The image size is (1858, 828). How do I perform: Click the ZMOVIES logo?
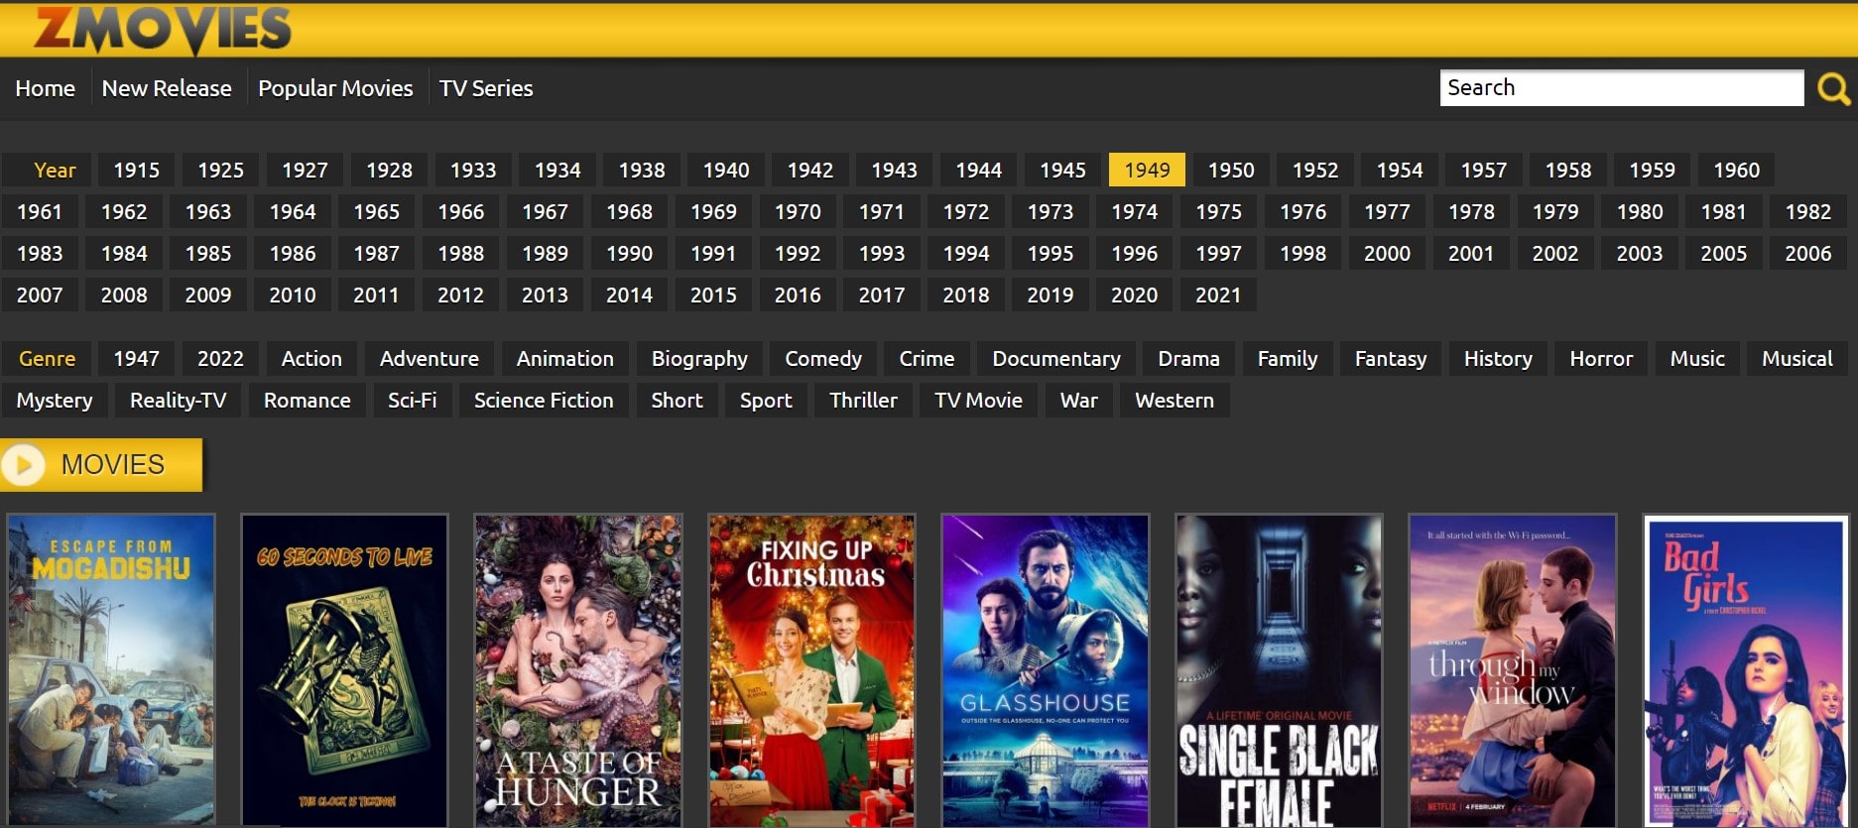tap(163, 29)
